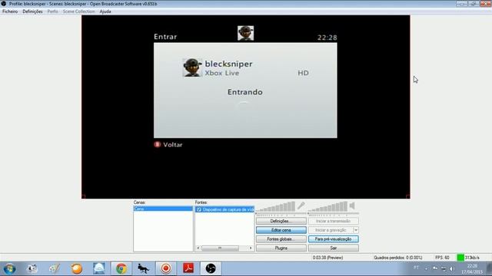Click Iniciar a transmissão button
This screenshot has height=276, width=492.
pos(333,221)
